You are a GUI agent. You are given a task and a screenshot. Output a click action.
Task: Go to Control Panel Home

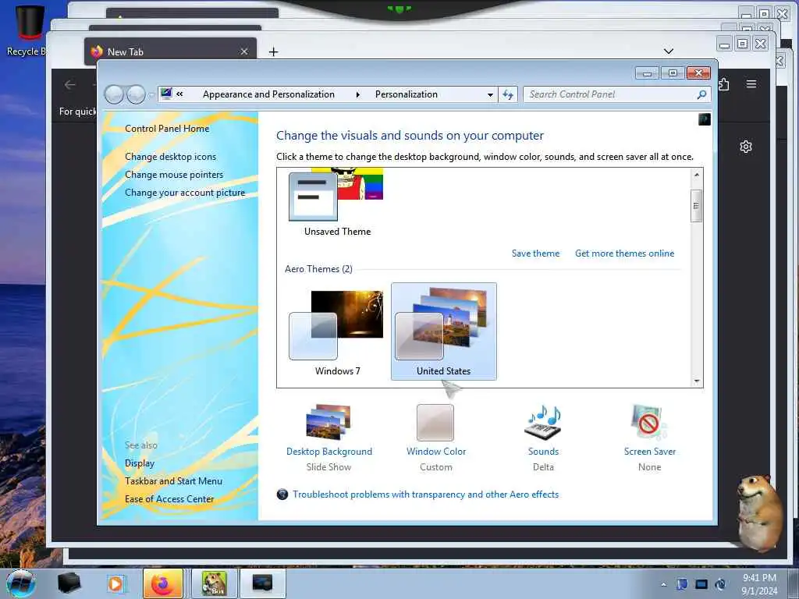click(x=167, y=129)
